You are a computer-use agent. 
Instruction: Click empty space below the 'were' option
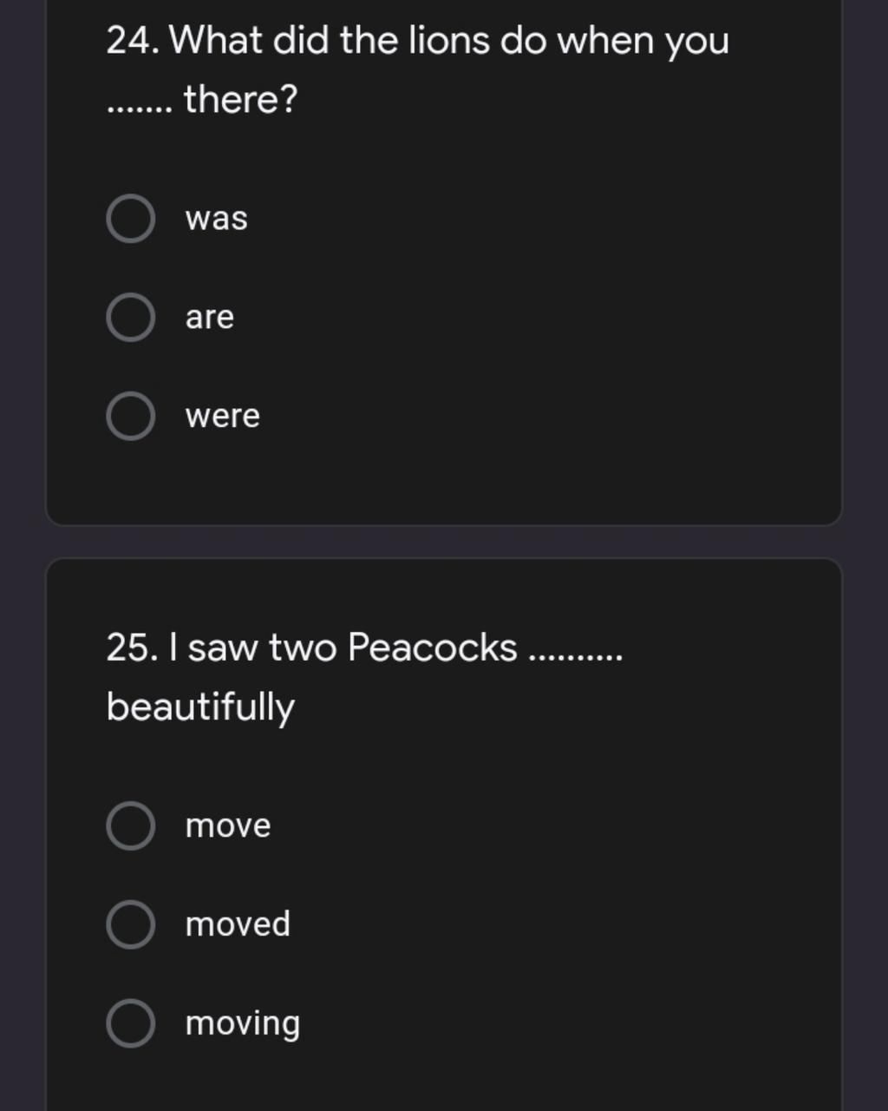point(444,483)
